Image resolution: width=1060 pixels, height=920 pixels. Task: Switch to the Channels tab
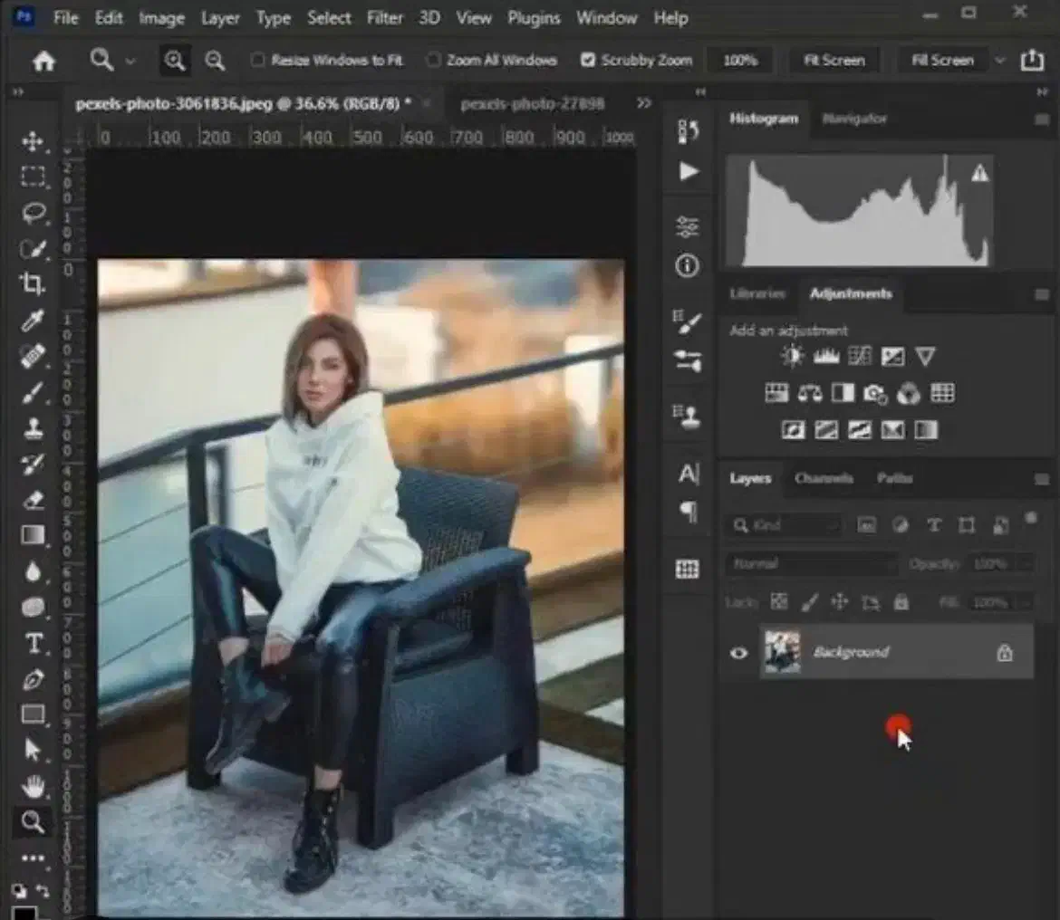(x=824, y=478)
